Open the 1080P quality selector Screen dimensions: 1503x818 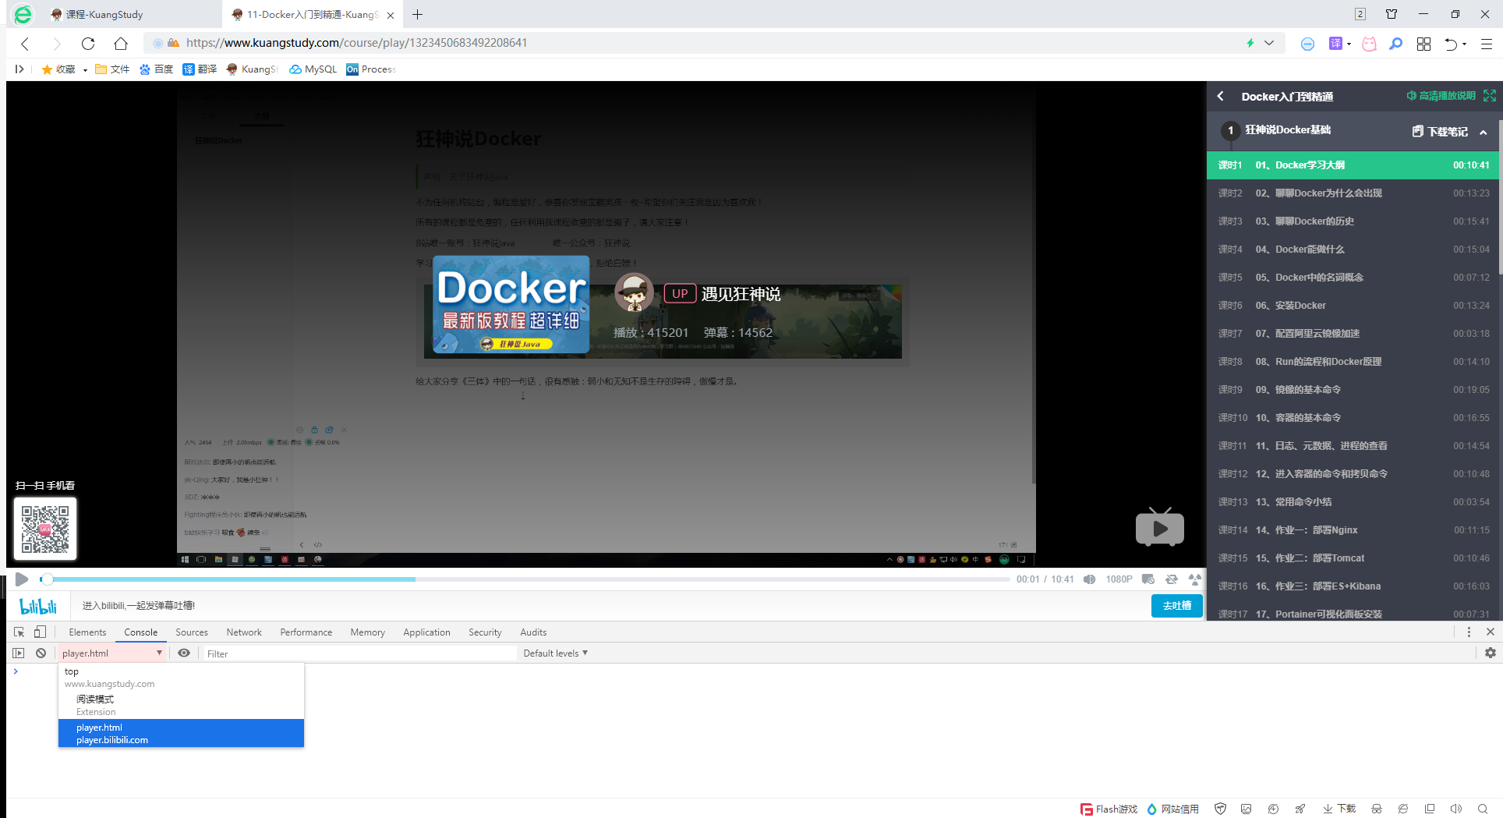(1119, 579)
